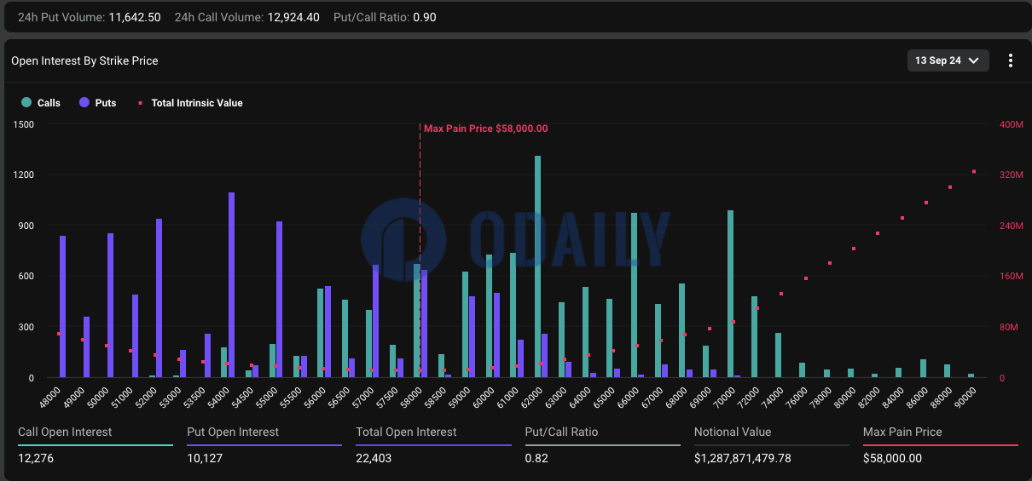Click the call bar at strike 68000
Viewport: 1032px width, 481px height.
681,330
